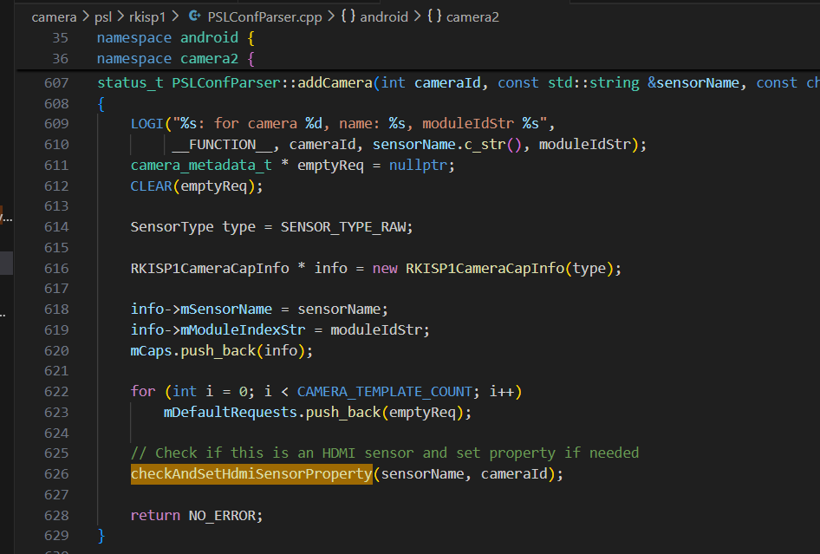820x554 pixels.
Task: Open the camera2 namespace breadcrumb
Action: [x=472, y=17]
